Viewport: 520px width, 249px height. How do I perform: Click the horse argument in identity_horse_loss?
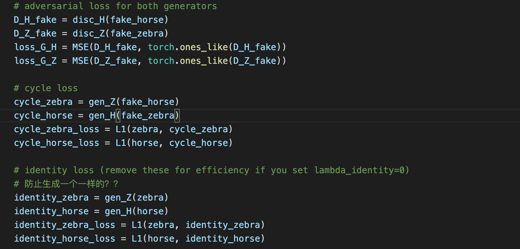coord(161,238)
